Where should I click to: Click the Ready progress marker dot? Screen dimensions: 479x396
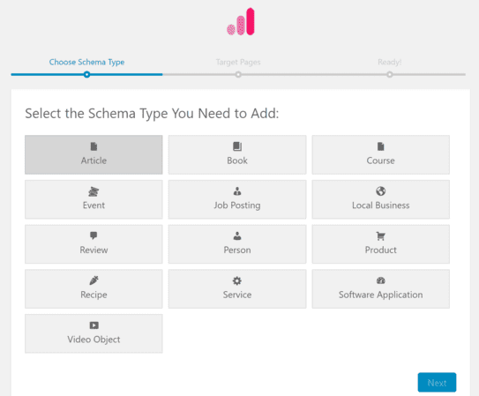pyautogui.click(x=390, y=74)
